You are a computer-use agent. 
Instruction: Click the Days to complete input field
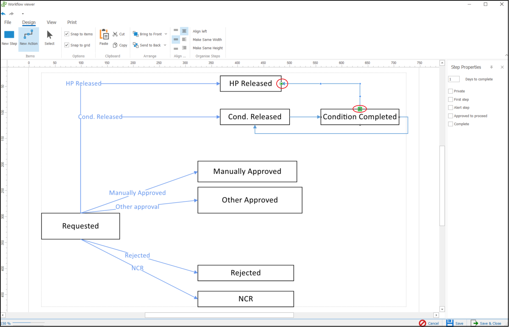point(454,79)
